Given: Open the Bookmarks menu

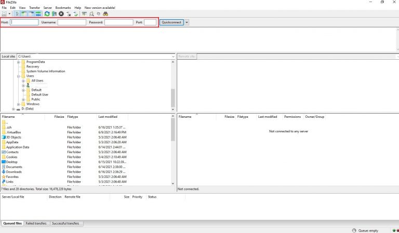Looking at the screenshot, I should pyautogui.click(x=63, y=8).
